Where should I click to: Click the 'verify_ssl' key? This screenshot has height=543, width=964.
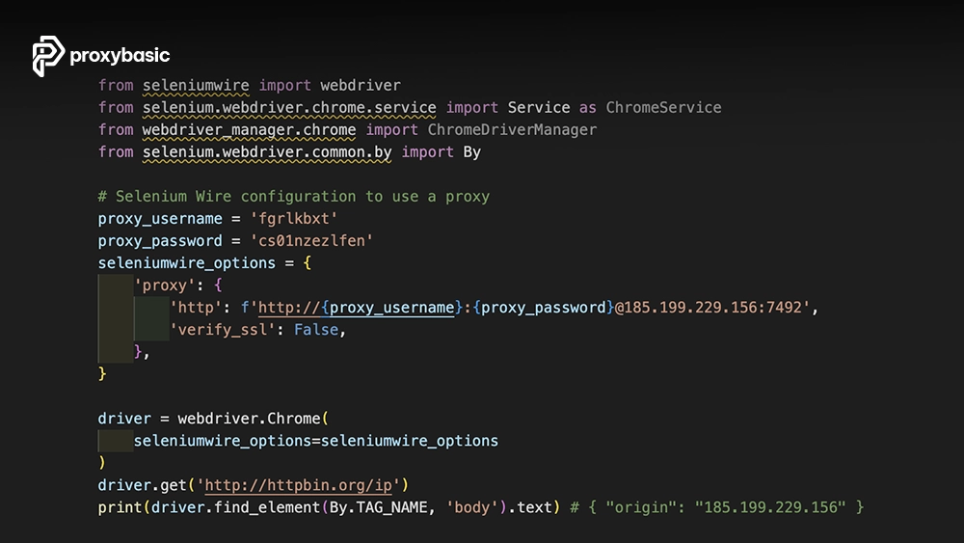[223, 330]
